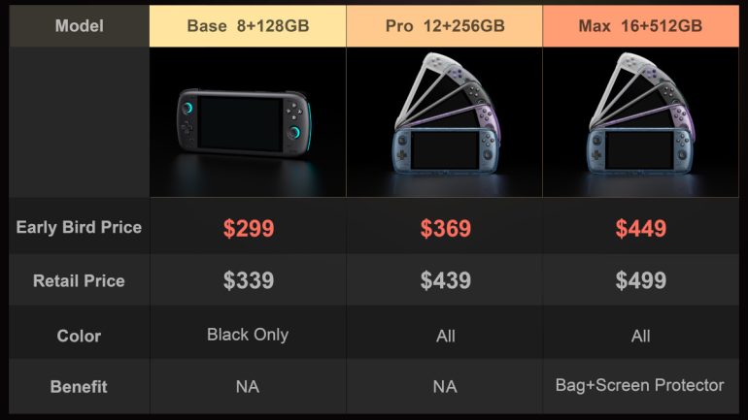Screen dimensions: 748x420
Task: Click the Benefit row label
Action: click(79, 386)
